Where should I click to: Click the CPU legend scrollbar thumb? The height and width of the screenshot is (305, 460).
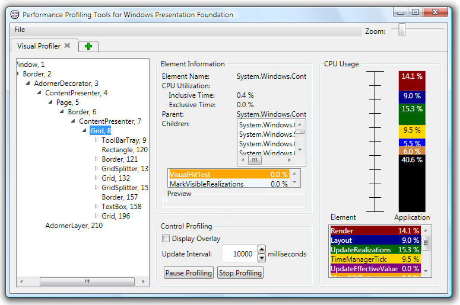(x=426, y=243)
